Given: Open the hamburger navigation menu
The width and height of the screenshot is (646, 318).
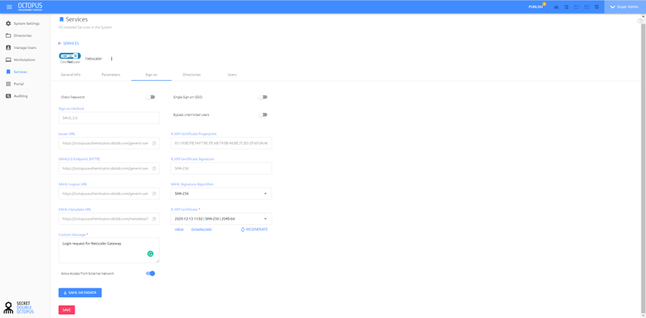Looking at the screenshot, I should coord(9,7).
